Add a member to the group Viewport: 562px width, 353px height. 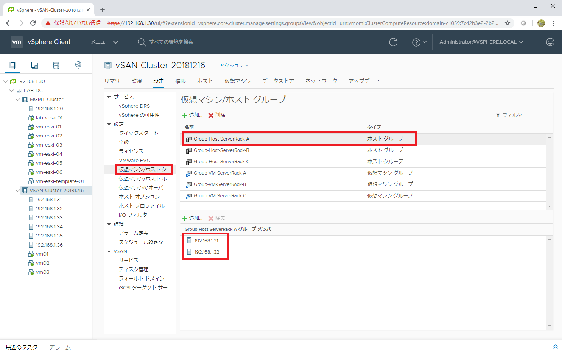click(x=192, y=218)
